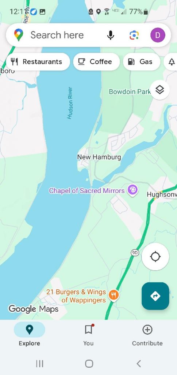Select the Coffee category chip

coord(96,62)
